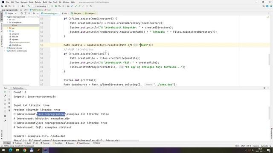273x153 pixels.
Task: Click the UTF-8 encoding in status bar
Action: click(249, 146)
